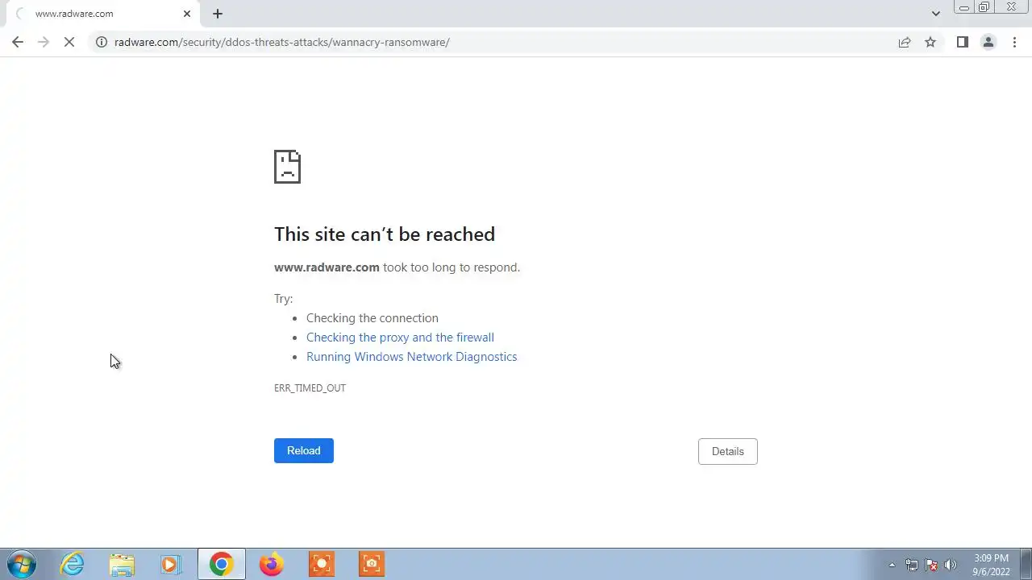Screen dimensions: 1032x580
Task: Share this page icon
Action: pos(905,42)
